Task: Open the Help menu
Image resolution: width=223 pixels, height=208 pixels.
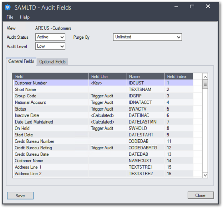Action: pos(25,17)
